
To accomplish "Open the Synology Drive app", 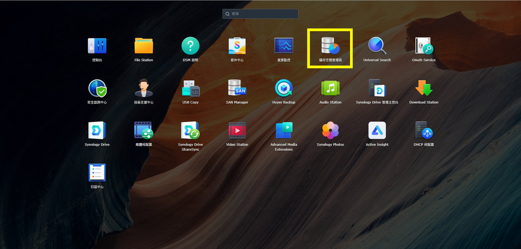I will [x=97, y=130].
